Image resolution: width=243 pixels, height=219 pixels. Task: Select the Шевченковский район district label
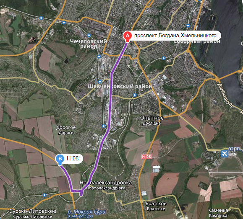[x=120, y=86]
